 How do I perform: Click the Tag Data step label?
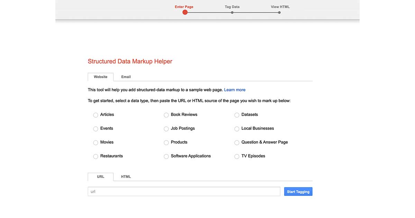pos(232,7)
